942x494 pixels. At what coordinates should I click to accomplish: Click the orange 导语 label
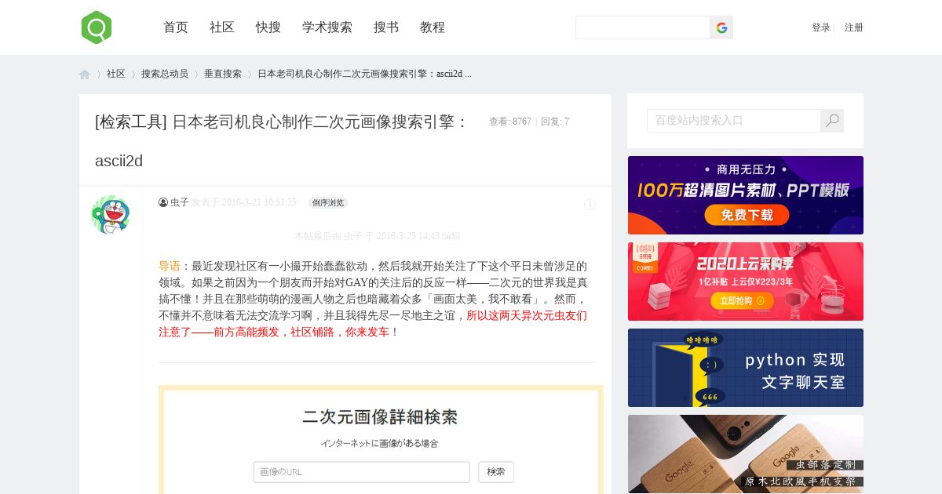click(x=170, y=266)
